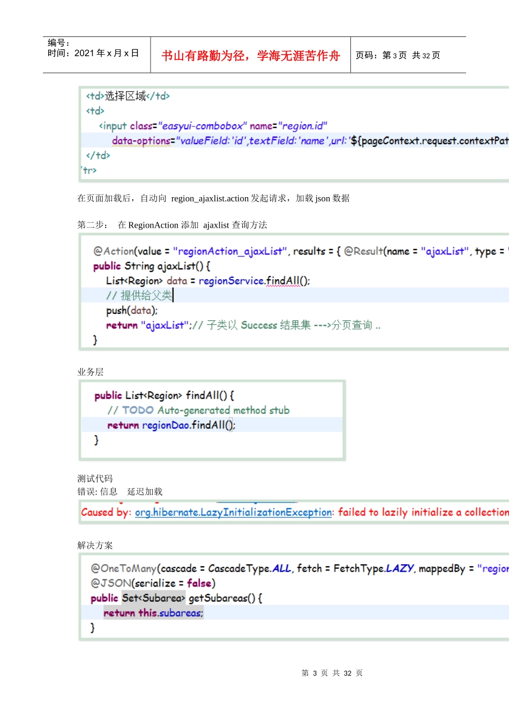Click the 业务层 heading
Image resolution: width=509 pixels, height=720 pixels.
tap(91, 372)
